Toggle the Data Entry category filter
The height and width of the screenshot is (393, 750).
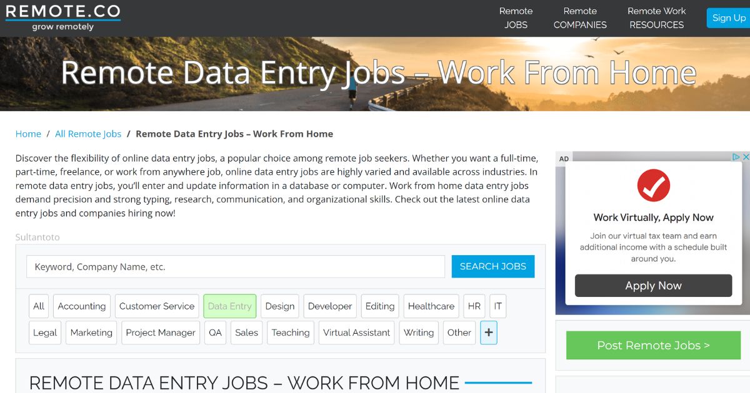pos(229,306)
